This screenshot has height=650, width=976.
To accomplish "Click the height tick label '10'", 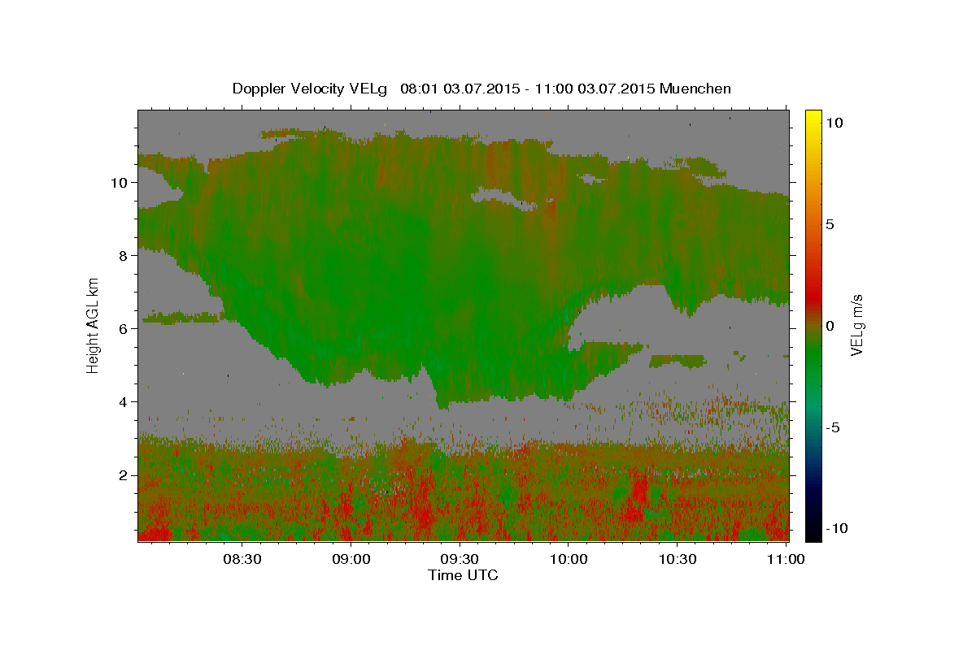I will click(120, 182).
